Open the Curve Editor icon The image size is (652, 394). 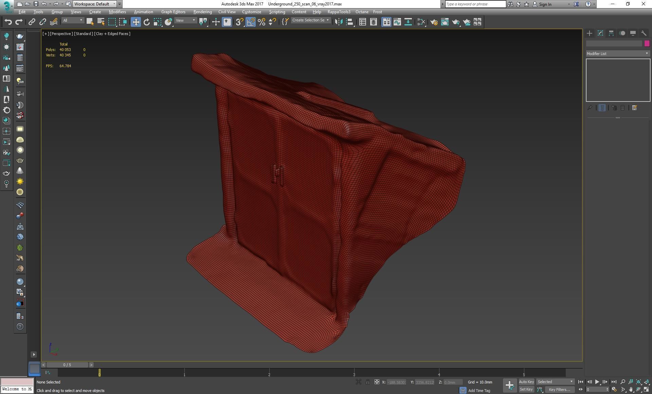click(397, 22)
